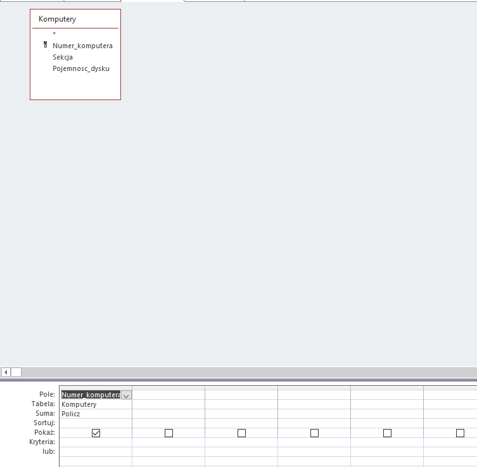
Task: Click the Tabela cell showing Komputery
Action: click(x=96, y=404)
